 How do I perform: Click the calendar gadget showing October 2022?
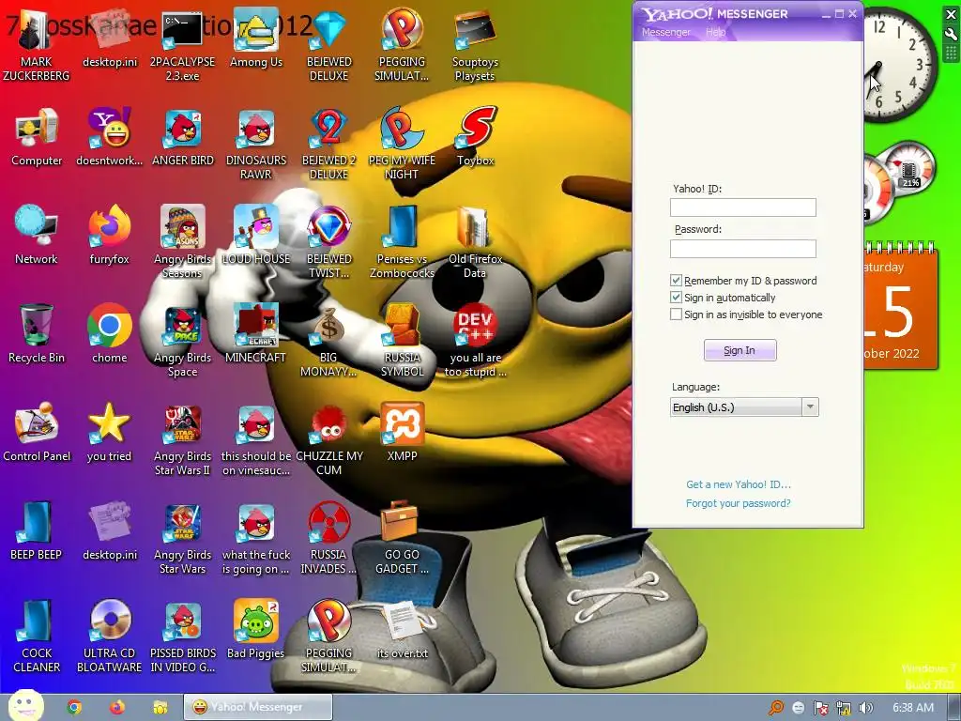(901, 307)
